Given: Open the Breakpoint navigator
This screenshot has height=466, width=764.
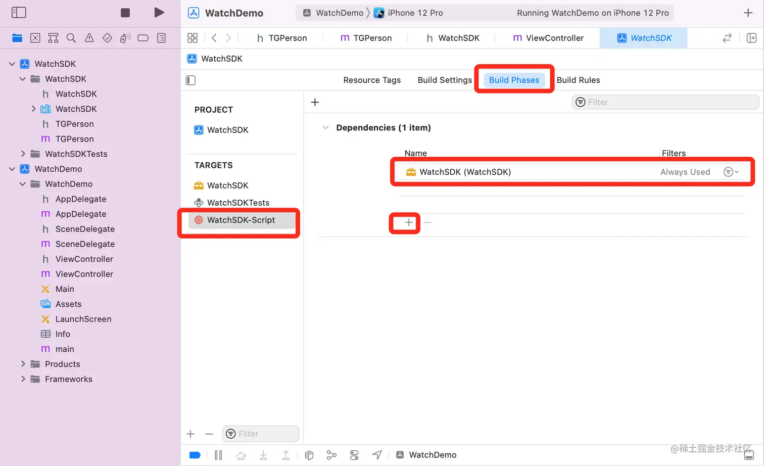Looking at the screenshot, I should pos(143,38).
